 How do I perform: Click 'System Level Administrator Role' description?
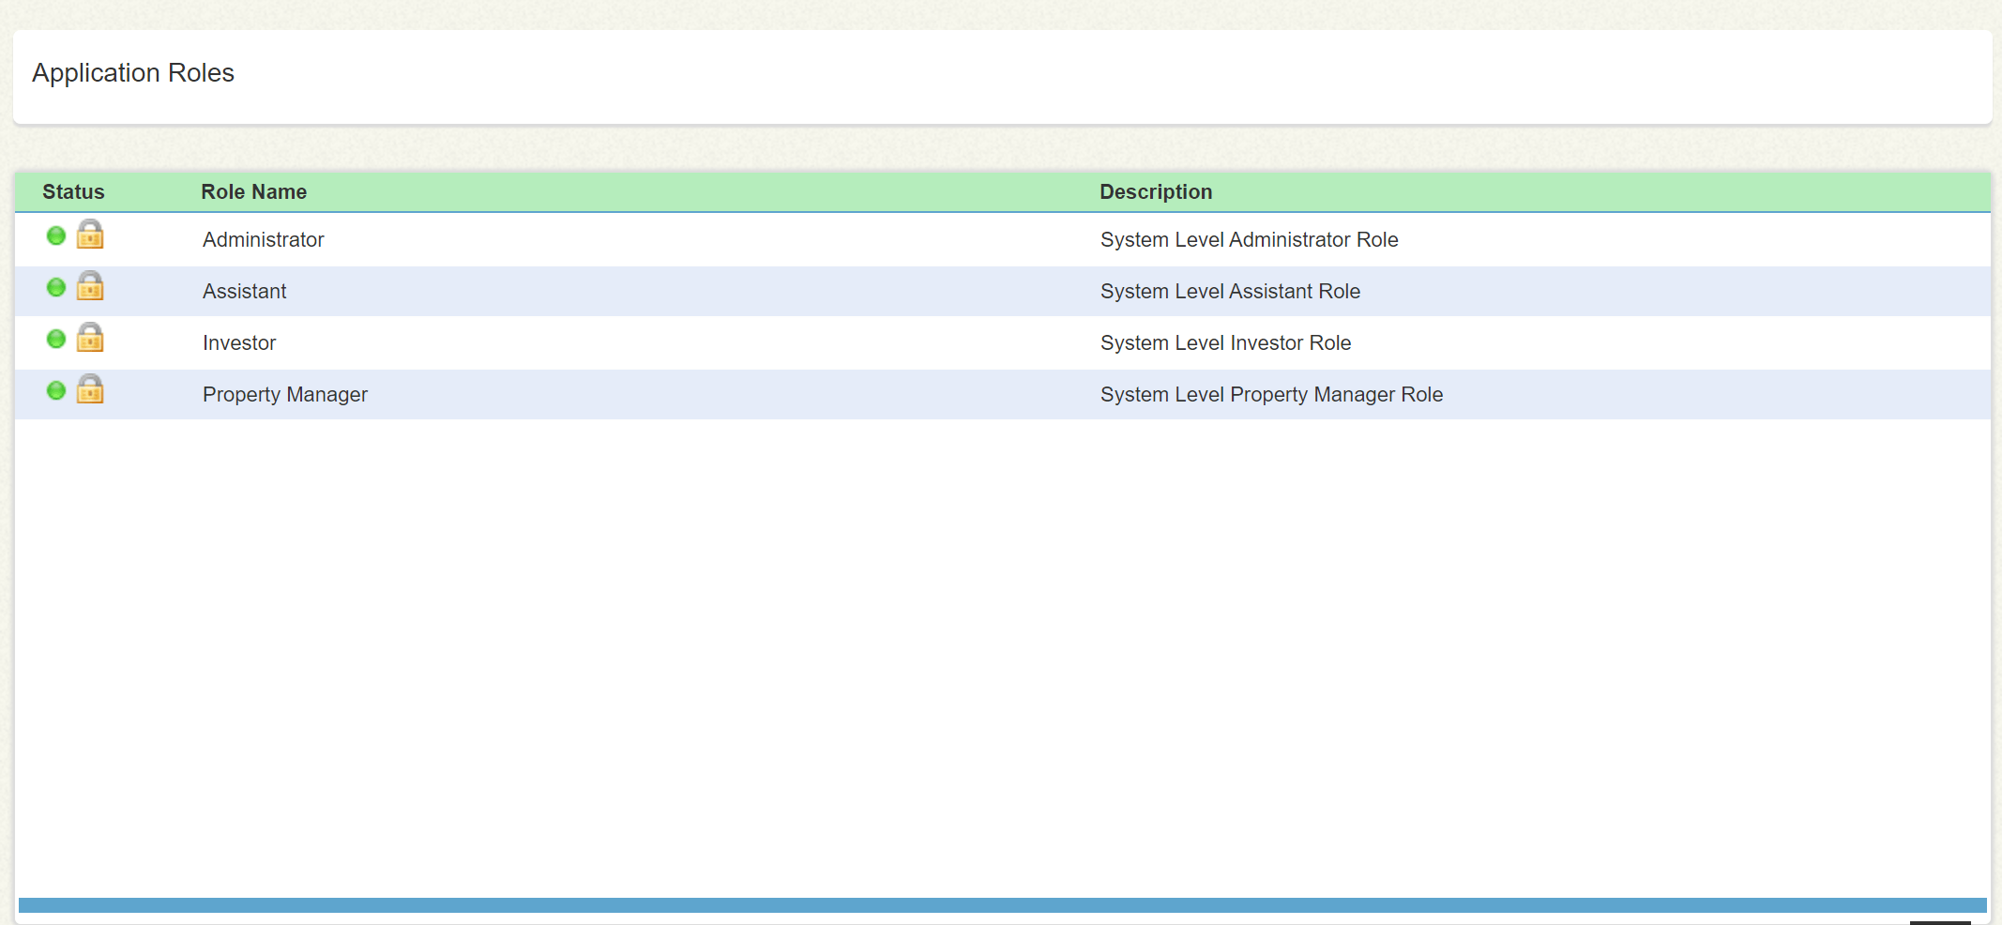pos(1250,239)
